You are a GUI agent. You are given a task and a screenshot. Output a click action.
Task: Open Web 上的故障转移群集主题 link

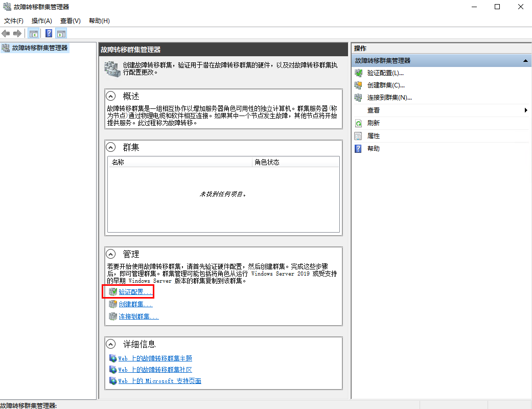point(155,358)
